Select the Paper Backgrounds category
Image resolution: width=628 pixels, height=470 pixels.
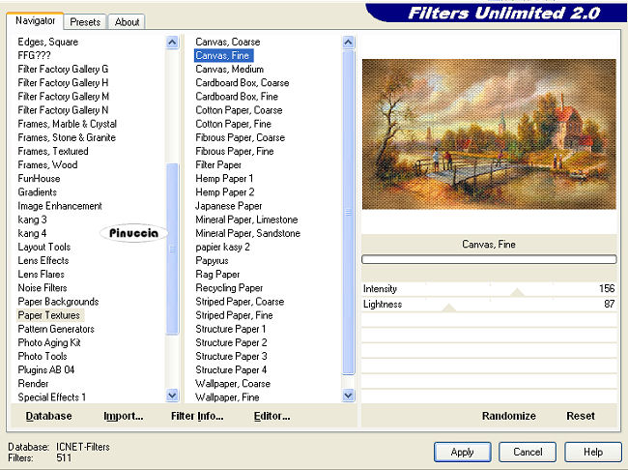click(x=58, y=302)
